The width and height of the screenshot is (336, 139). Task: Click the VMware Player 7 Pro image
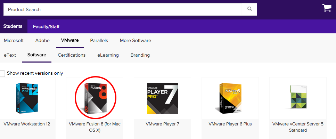[162, 99]
